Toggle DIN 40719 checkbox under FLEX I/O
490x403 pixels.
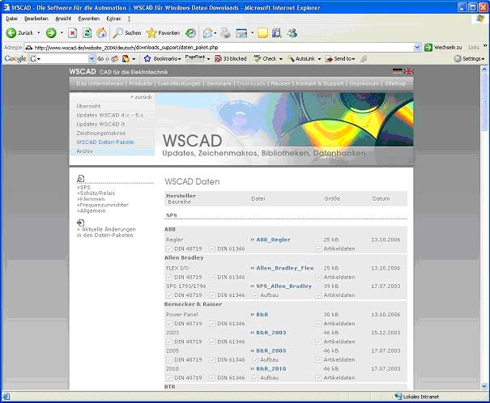[x=169, y=278]
